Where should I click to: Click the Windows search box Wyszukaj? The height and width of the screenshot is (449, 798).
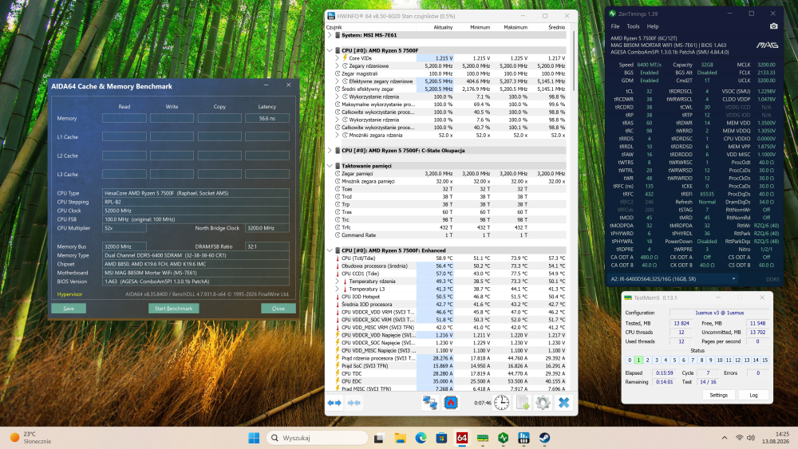[317, 438]
